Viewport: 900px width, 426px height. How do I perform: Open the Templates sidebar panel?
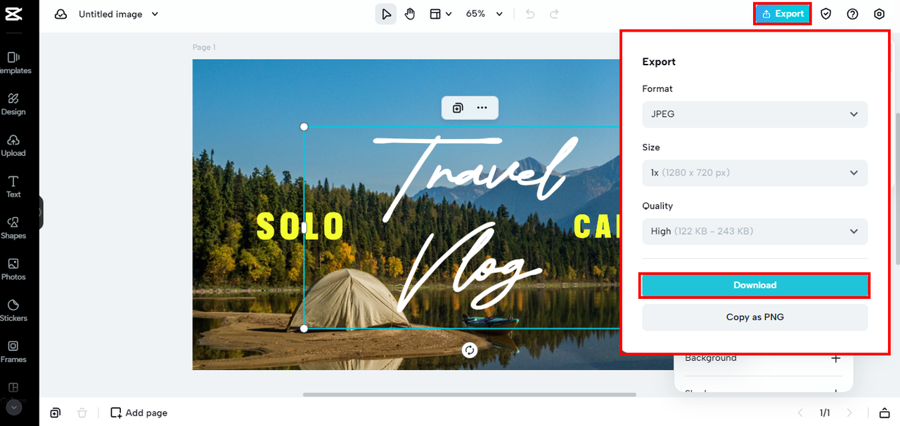(13, 62)
